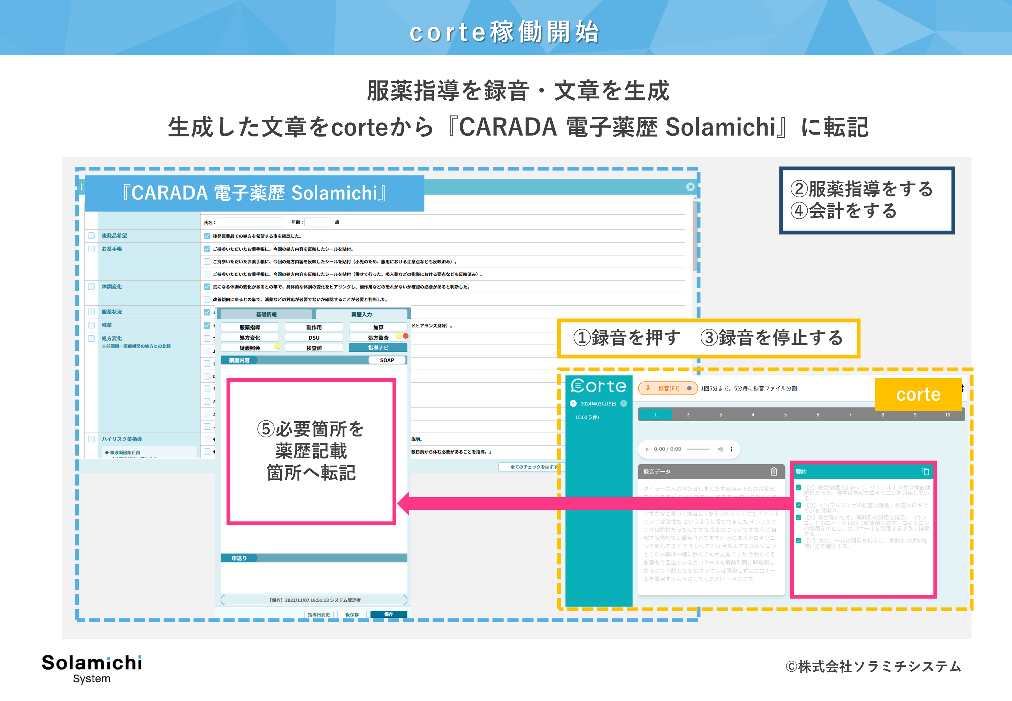Image resolution: width=1012 pixels, height=701 pixels.
Task: Click the microphone icon on 録音(F1) button
Action: pos(648,388)
